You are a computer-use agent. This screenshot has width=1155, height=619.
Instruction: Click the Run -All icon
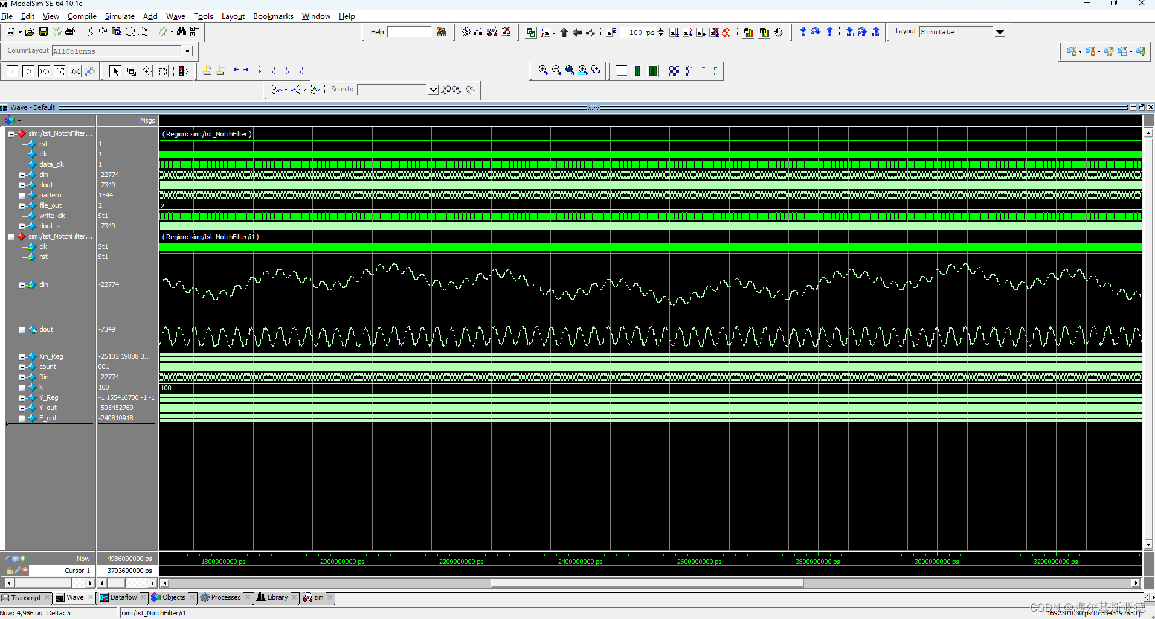click(701, 33)
